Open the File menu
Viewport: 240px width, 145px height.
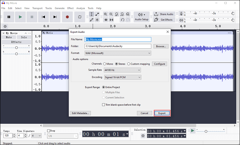click(x=3, y=8)
